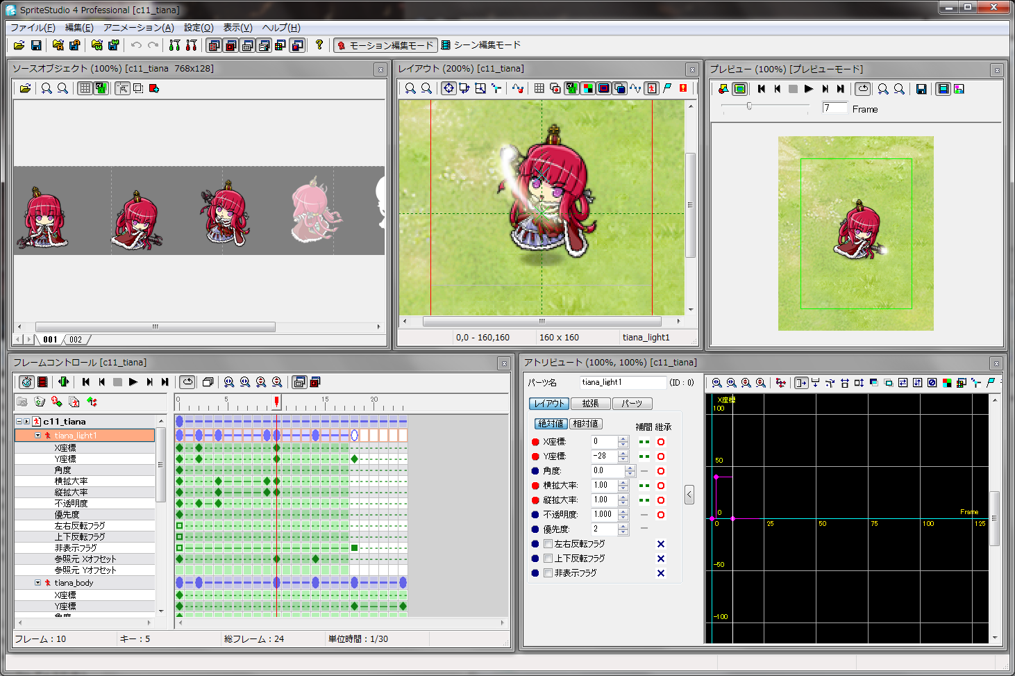This screenshot has width=1015, height=676.
Task: Click the パーツ名 field with tiana_light1
Action: (x=623, y=382)
